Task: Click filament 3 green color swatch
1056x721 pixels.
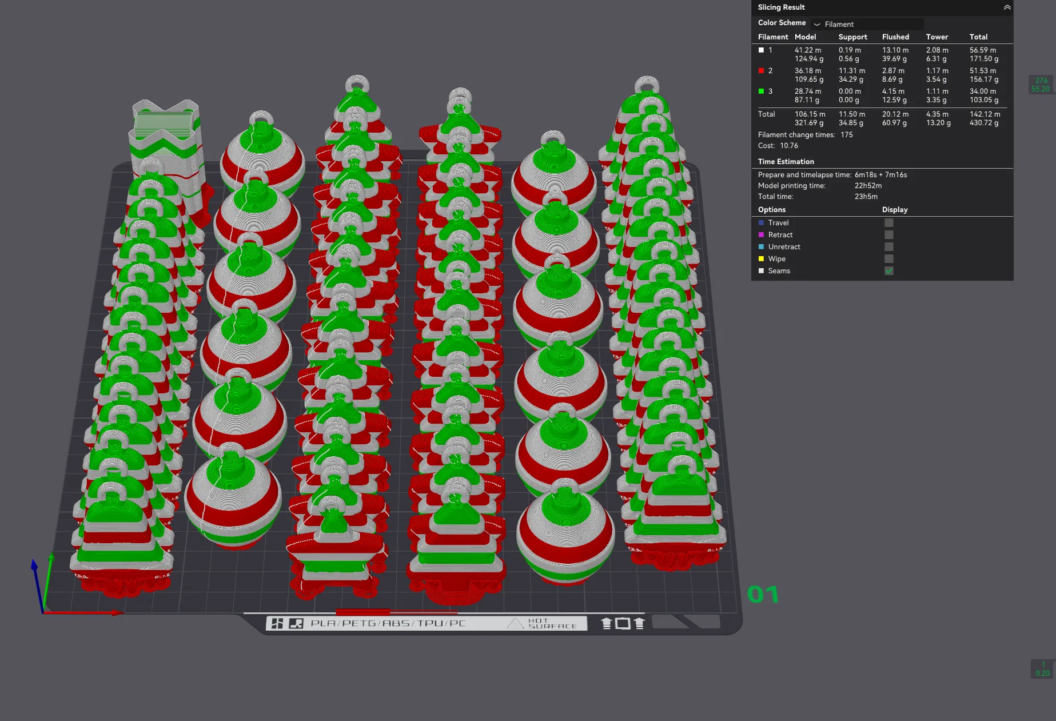Action: tap(761, 91)
